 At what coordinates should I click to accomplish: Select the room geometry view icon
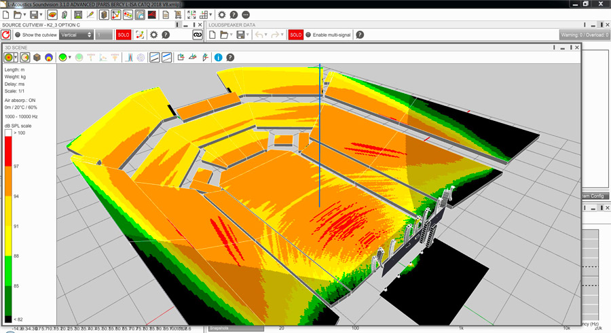pos(78,15)
